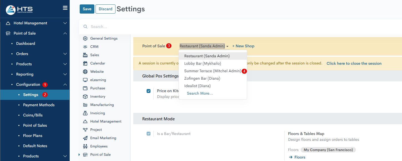
Task: Click the Hotel Management bell icon in sidebar
Action: click(8, 23)
